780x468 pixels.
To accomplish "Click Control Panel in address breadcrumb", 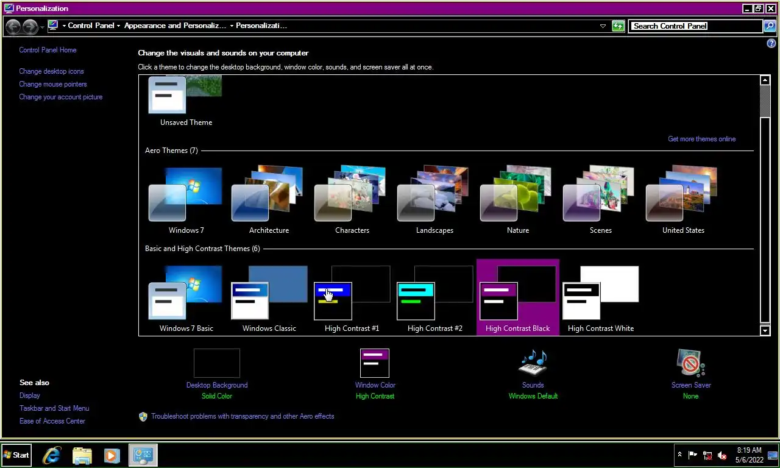I will point(91,26).
